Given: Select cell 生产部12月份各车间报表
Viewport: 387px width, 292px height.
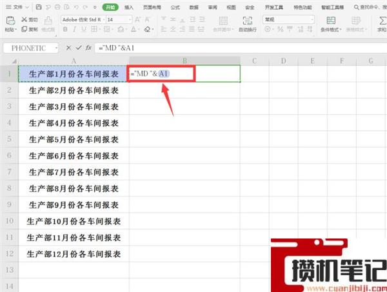Looking at the screenshot, I should pos(74,254).
